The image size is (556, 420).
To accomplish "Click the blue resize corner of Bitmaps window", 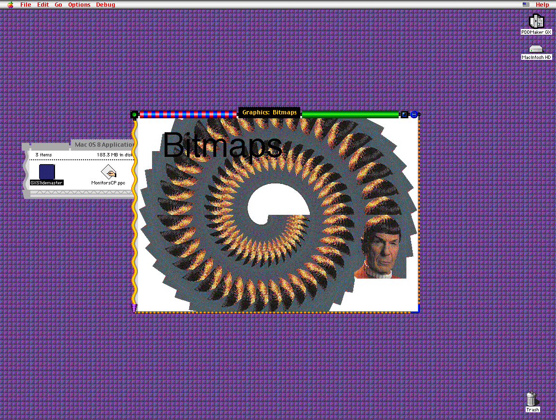I will pyautogui.click(x=416, y=309).
